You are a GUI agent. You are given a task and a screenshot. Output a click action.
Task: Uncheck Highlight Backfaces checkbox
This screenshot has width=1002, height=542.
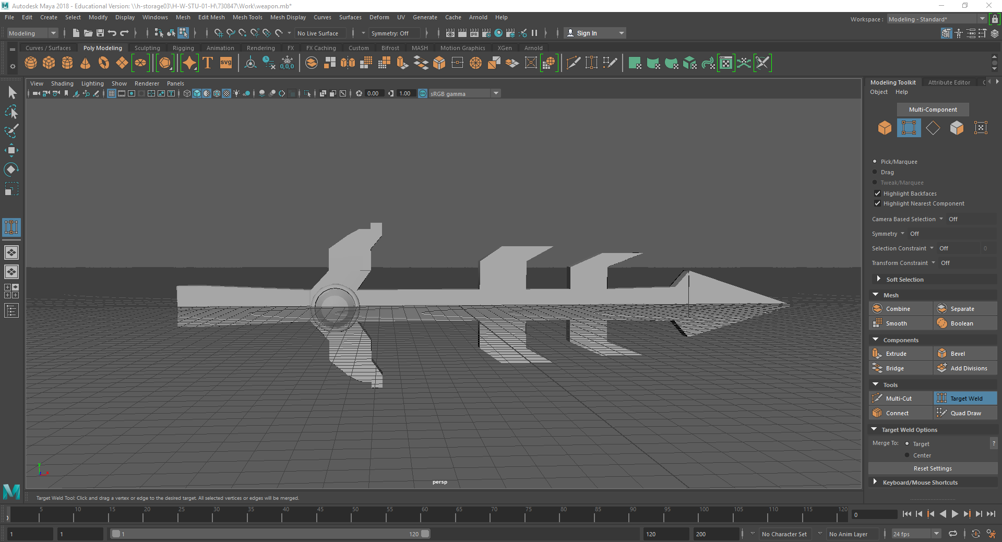point(878,194)
